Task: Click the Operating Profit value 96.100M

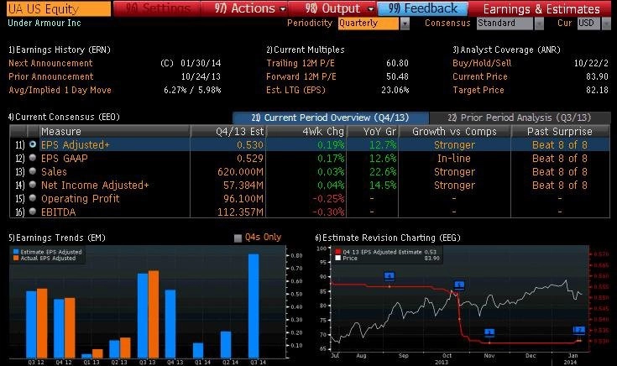Action: (243, 198)
